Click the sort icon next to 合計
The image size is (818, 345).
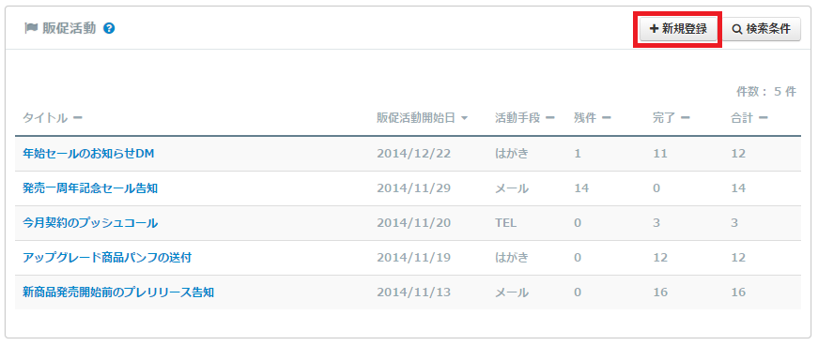[x=763, y=118]
